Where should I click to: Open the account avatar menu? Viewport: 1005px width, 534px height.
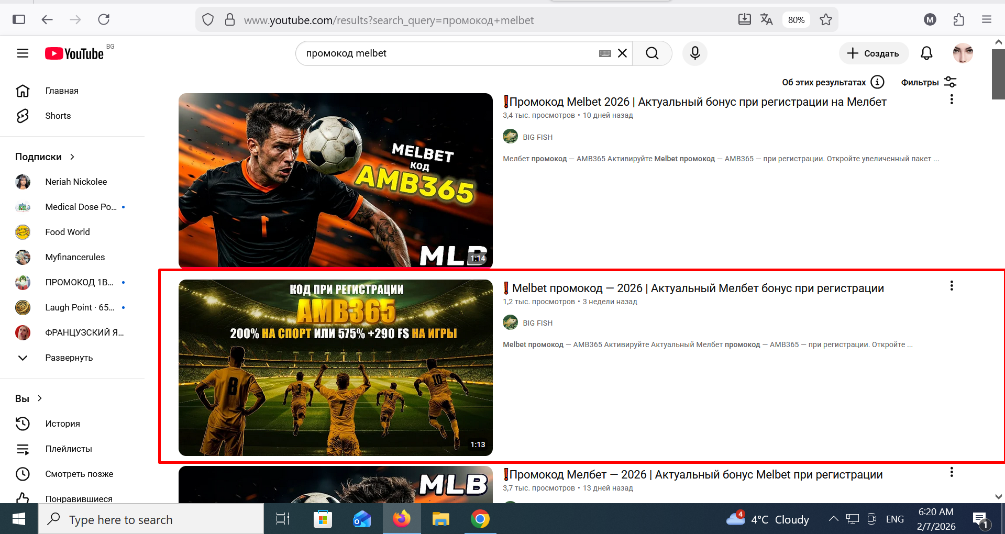click(963, 53)
